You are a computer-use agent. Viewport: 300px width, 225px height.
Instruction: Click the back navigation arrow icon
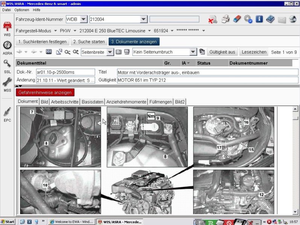19,52
